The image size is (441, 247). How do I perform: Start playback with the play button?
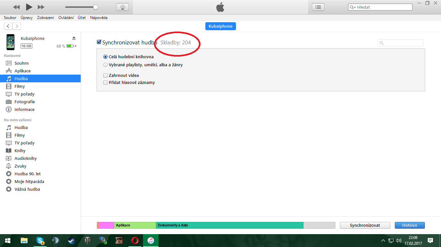[29, 7]
